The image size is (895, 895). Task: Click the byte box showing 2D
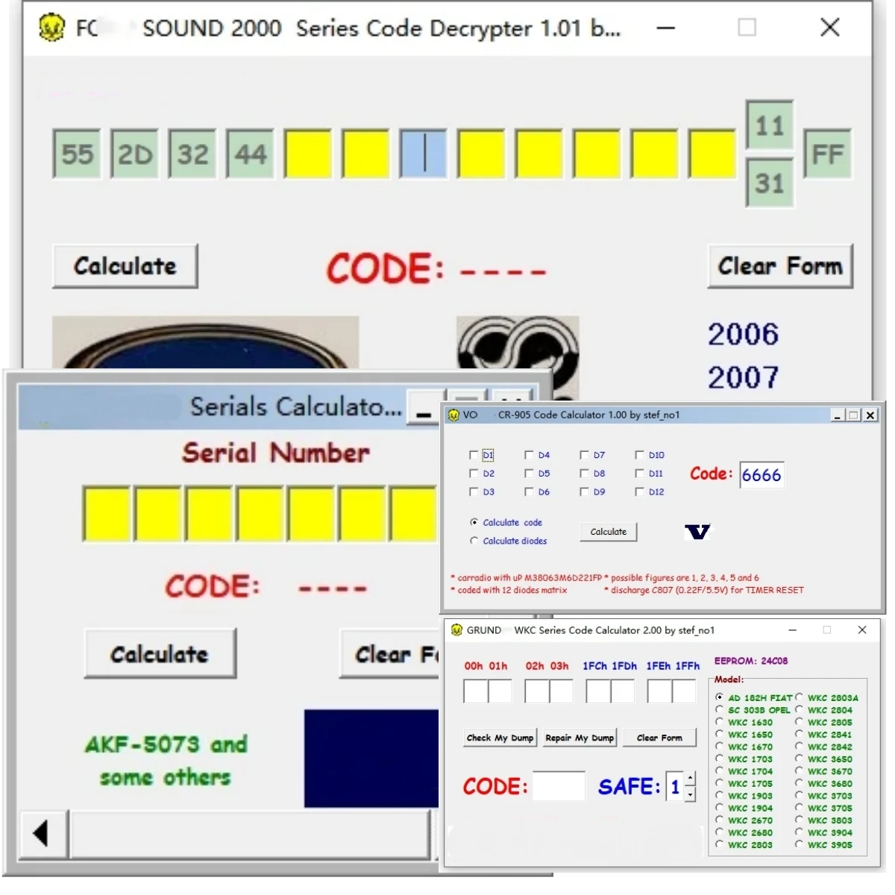(135, 154)
